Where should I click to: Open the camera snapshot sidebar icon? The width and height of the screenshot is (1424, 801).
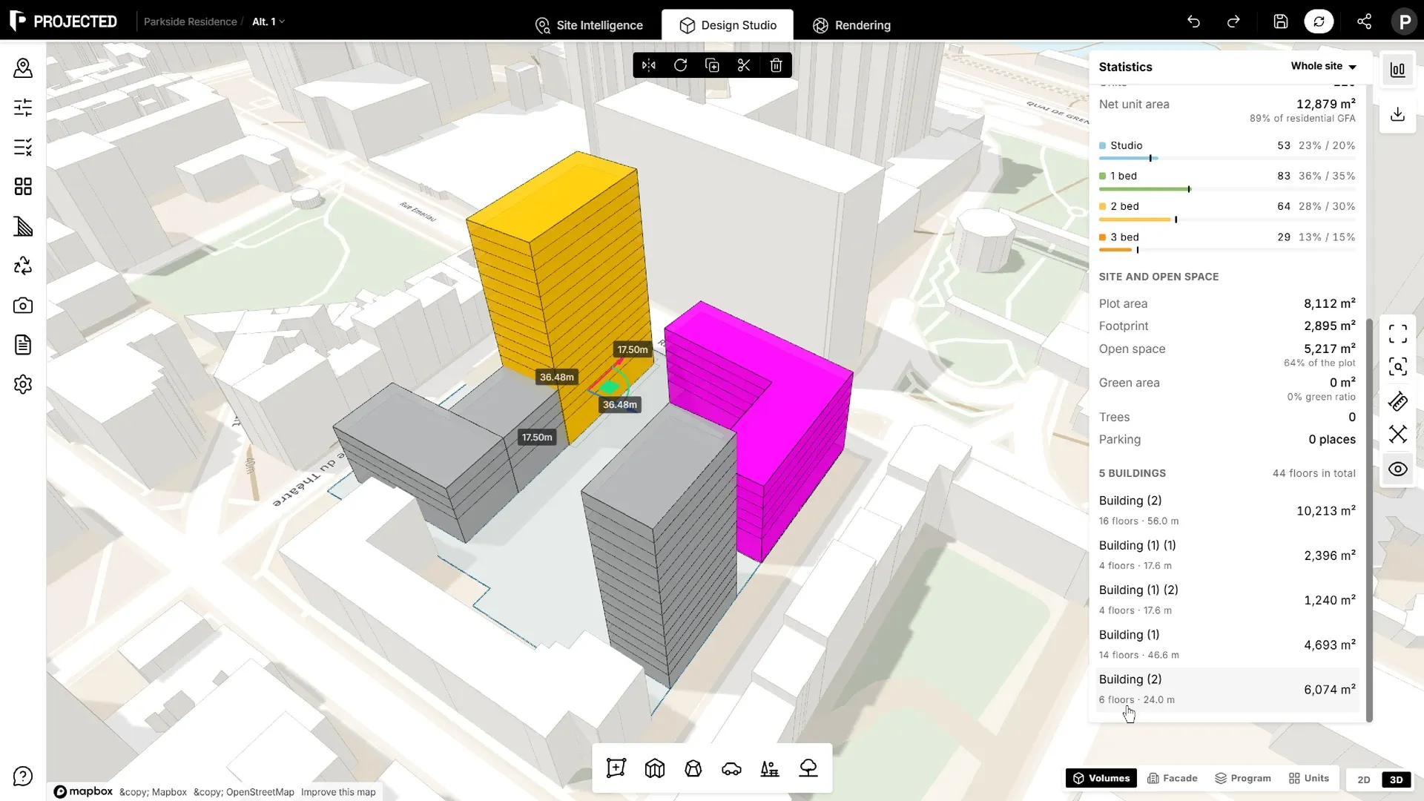(23, 306)
